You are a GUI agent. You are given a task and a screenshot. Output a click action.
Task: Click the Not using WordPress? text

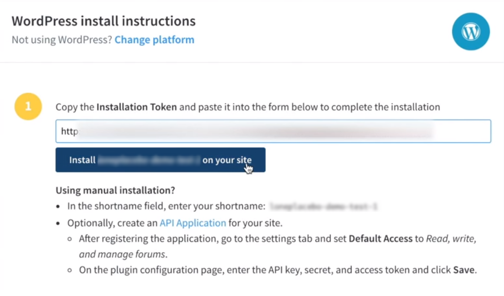(62, 40)
